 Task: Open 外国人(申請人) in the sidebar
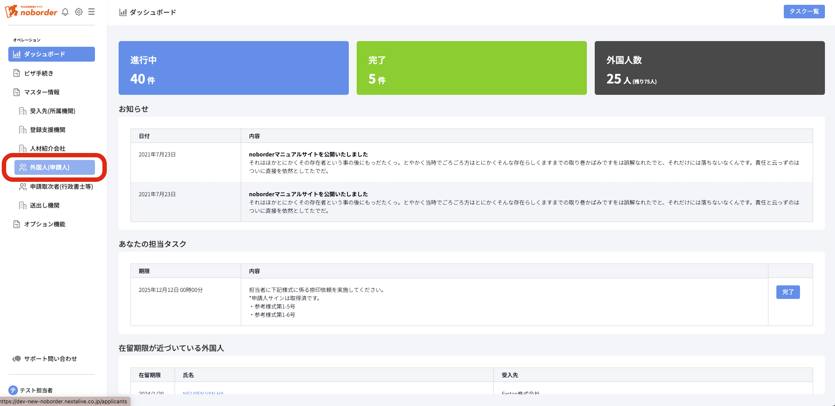(55, 167)
